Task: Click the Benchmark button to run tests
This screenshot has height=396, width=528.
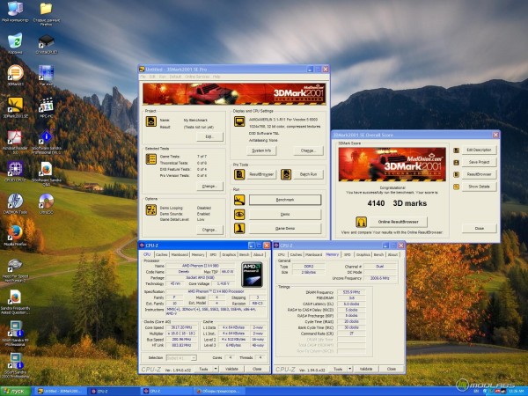Action: [285, 200]
